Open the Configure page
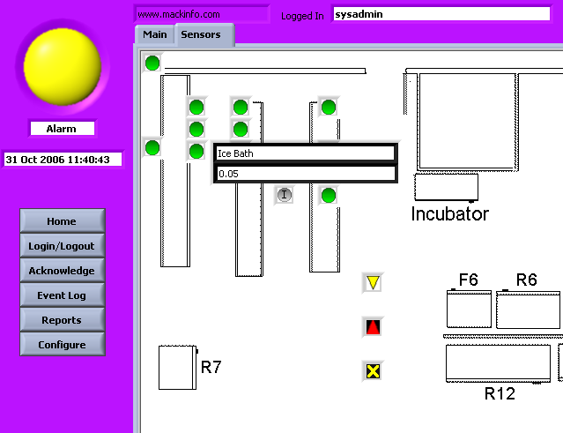The image size is (563, 433). [63, 345]
